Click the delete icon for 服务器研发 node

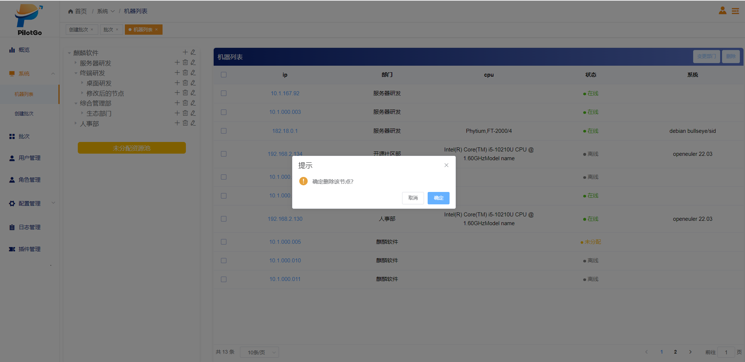185,63
